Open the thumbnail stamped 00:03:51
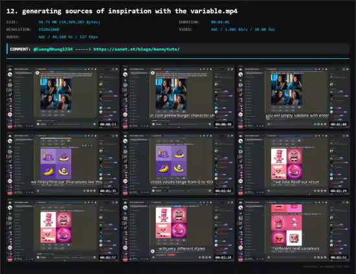This screenshot has width=356, height=274. [294, 230]
